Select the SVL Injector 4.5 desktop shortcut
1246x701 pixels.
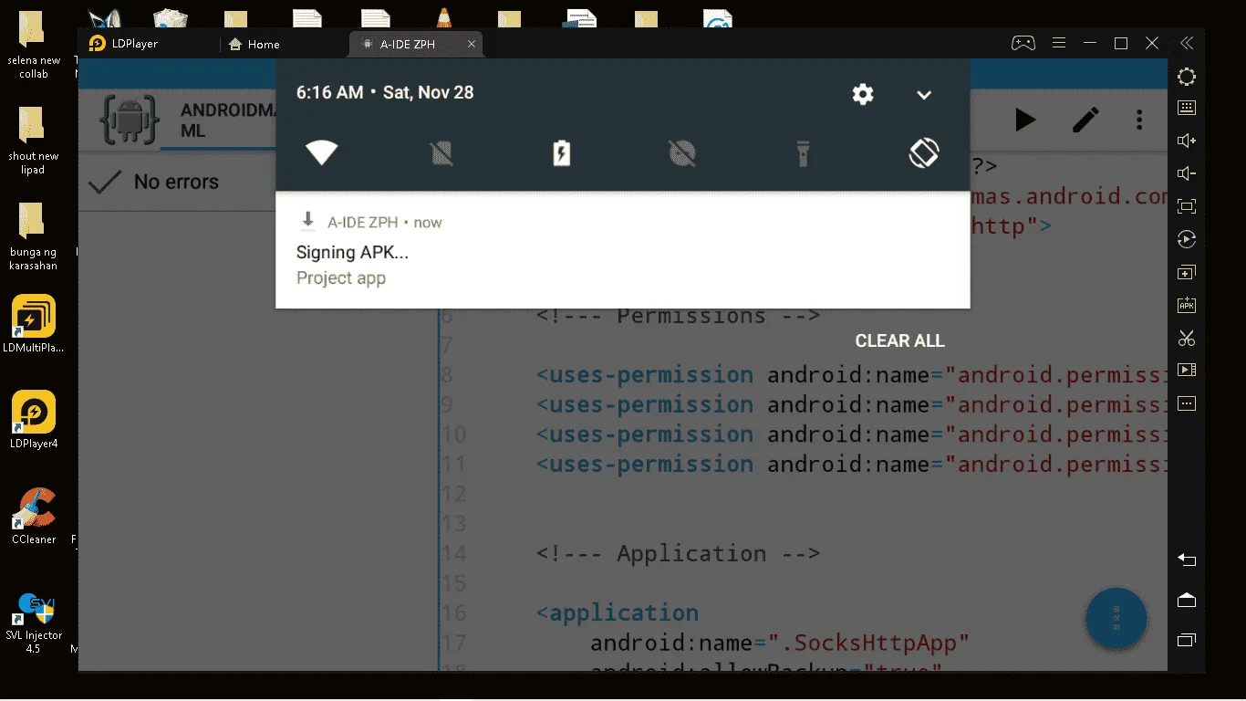(34, 623)
